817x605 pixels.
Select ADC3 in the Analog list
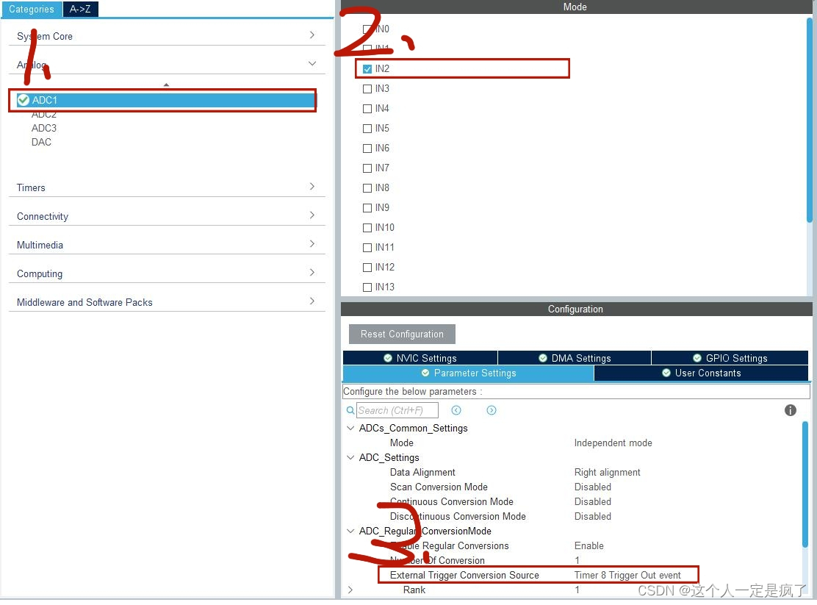coord(44,129)
